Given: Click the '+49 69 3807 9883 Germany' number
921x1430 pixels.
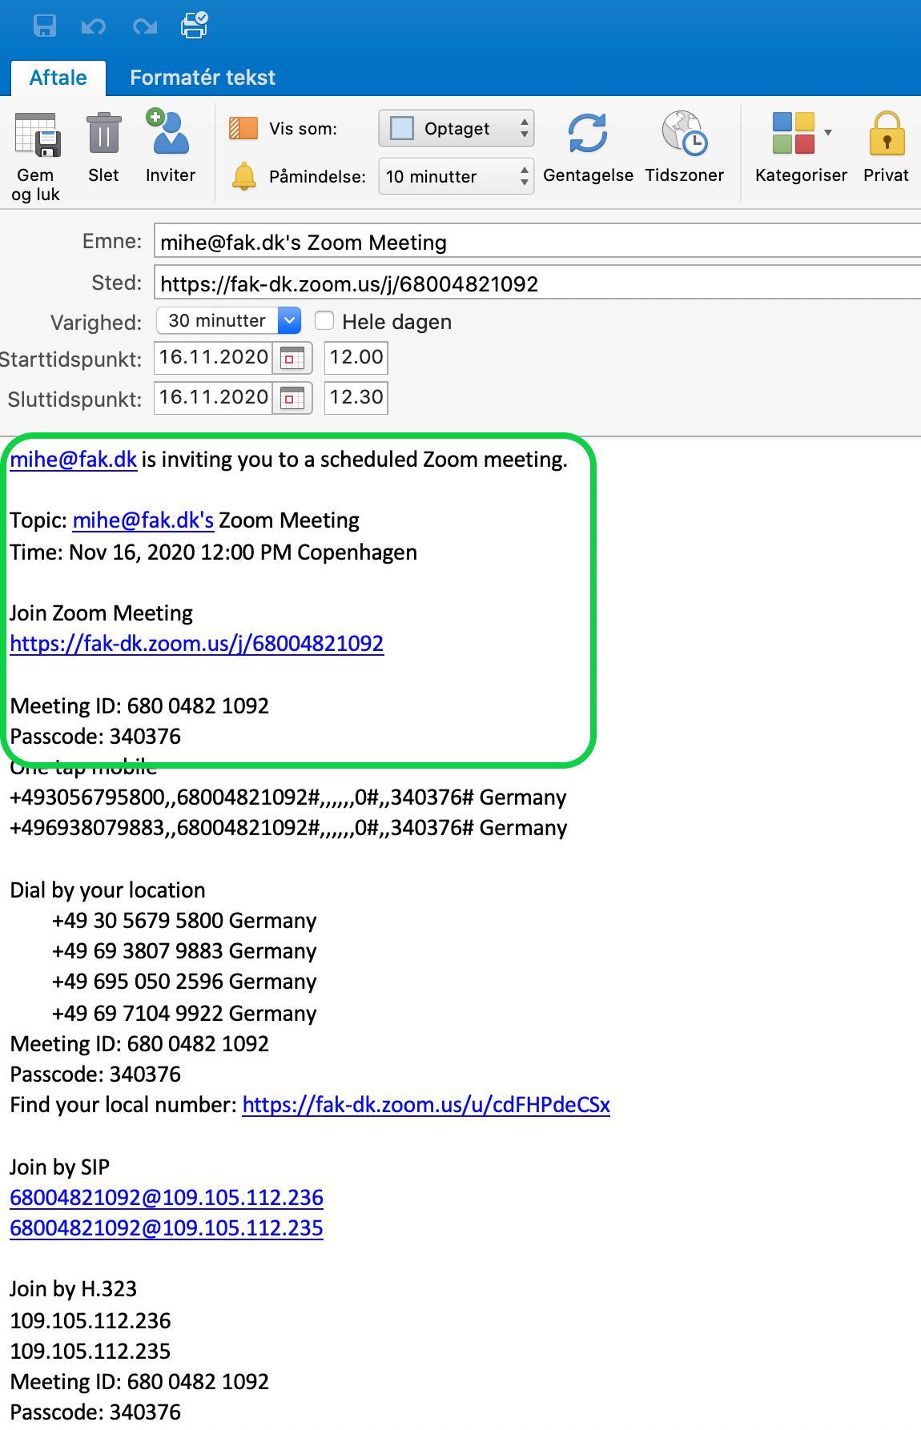Looking at the screenshot, I should coord(184,951).
